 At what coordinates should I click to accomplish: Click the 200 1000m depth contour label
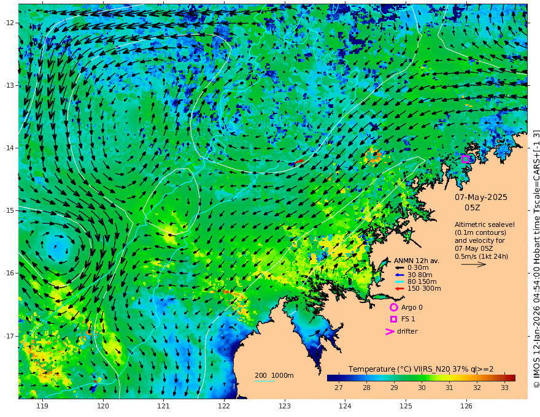[x=274, y=375]
